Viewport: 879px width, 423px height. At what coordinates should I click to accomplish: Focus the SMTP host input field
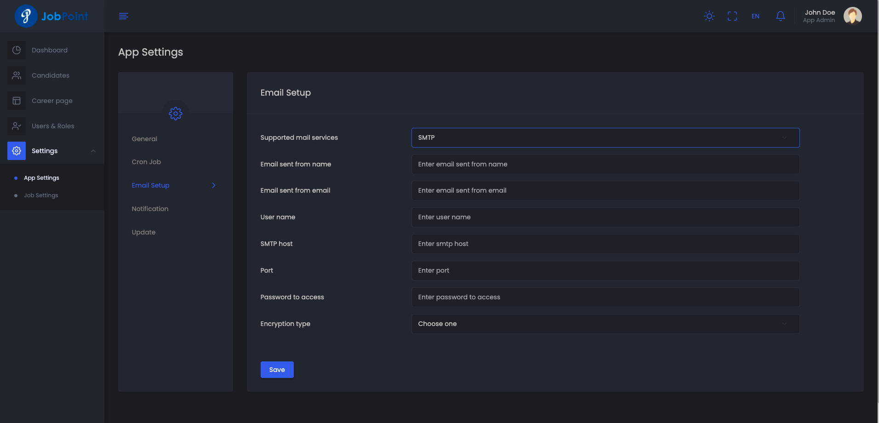(605, 244)
